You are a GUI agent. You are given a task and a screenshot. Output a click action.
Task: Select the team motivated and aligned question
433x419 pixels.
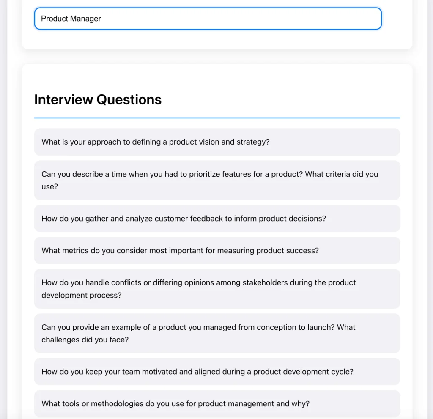pos(217,372)
